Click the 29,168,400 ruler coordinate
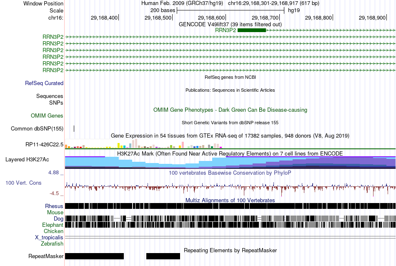 [104, 18]
